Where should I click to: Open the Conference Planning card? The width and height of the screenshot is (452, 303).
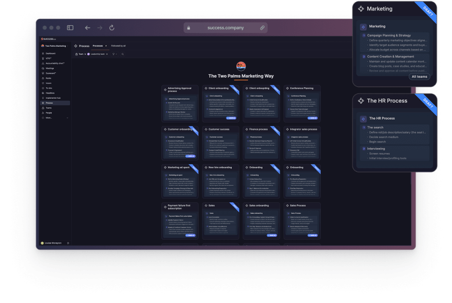pyautogui.click(x=302, y=104)
